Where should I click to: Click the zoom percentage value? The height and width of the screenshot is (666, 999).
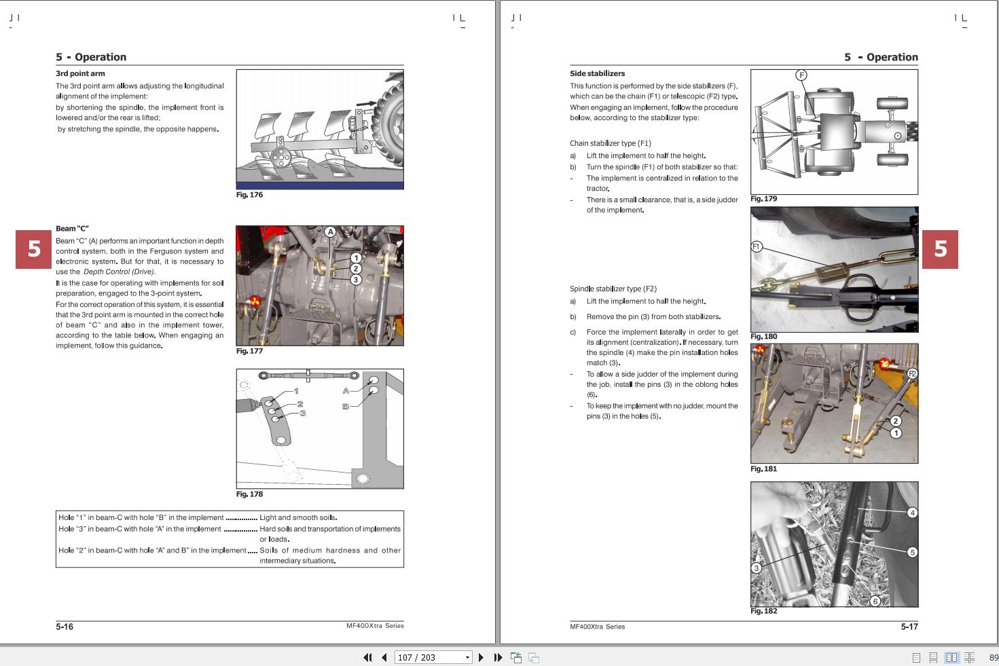click(993, 657)
